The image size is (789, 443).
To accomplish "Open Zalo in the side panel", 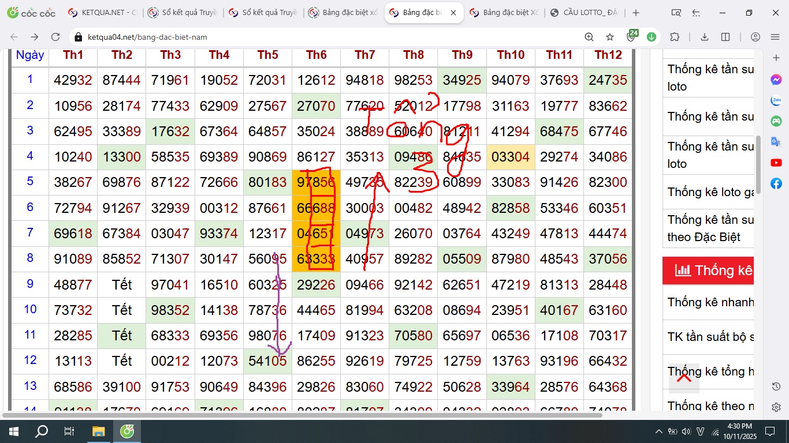I will (x=776, y=100).
